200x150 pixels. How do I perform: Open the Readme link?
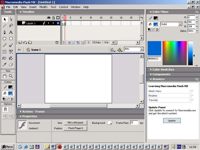pos(153,96)
